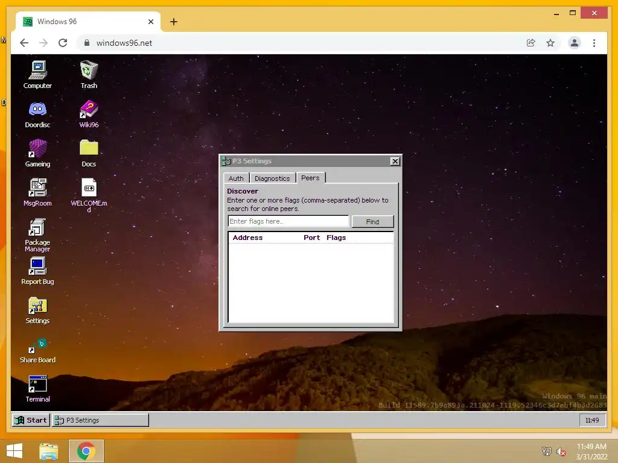Screen dimensions: 618x463
Task: Launch the MsgRoom desktop icon
Action: 37,192
